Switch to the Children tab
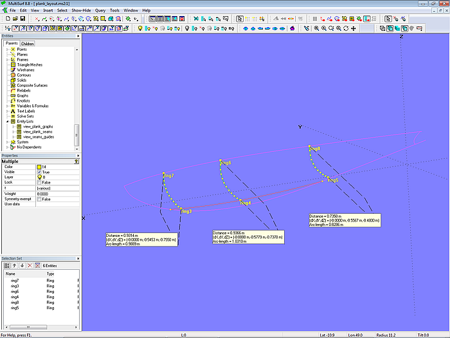This screenshot has height=338, width=450. 27,44
